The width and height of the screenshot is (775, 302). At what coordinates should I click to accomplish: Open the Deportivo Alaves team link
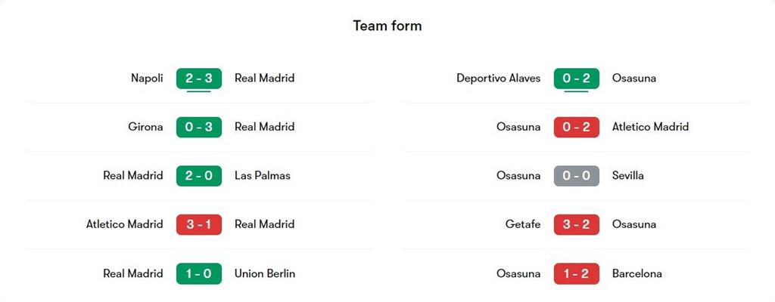(x=499, y=78)
